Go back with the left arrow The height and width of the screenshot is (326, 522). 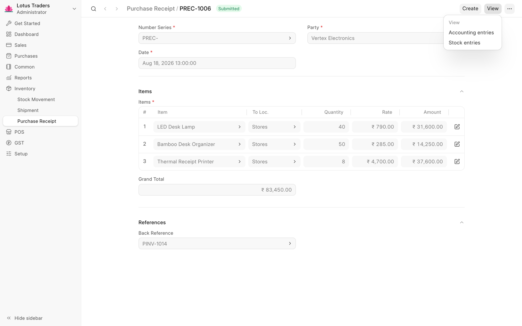click(105, 9)
